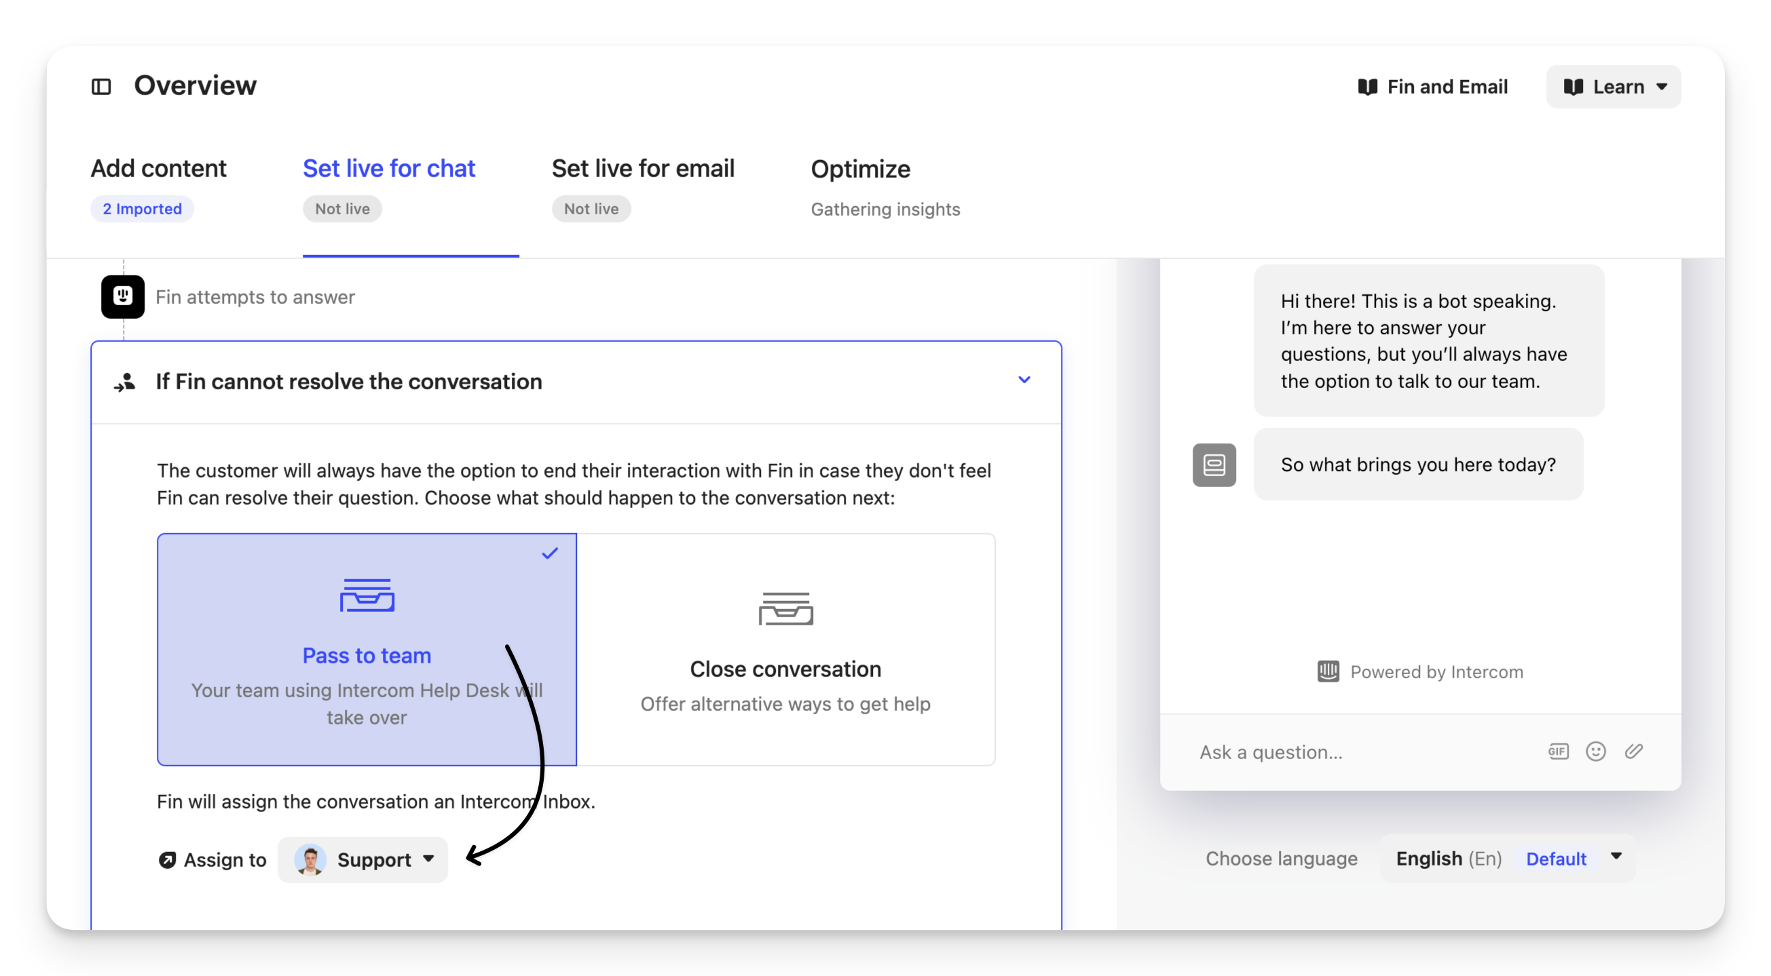
Task: Click the 2 Imported badge
Action: 143,209
